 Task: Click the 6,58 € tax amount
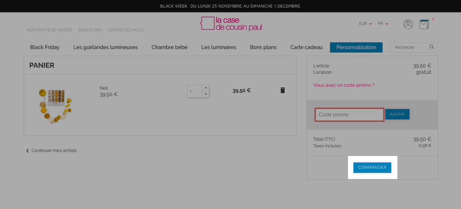point(425,146)
